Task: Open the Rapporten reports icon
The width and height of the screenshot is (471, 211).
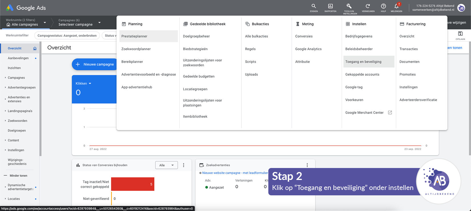Action: [x=330, y=6]
